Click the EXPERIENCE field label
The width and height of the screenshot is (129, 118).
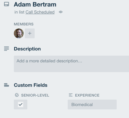(x=87, y=95)
